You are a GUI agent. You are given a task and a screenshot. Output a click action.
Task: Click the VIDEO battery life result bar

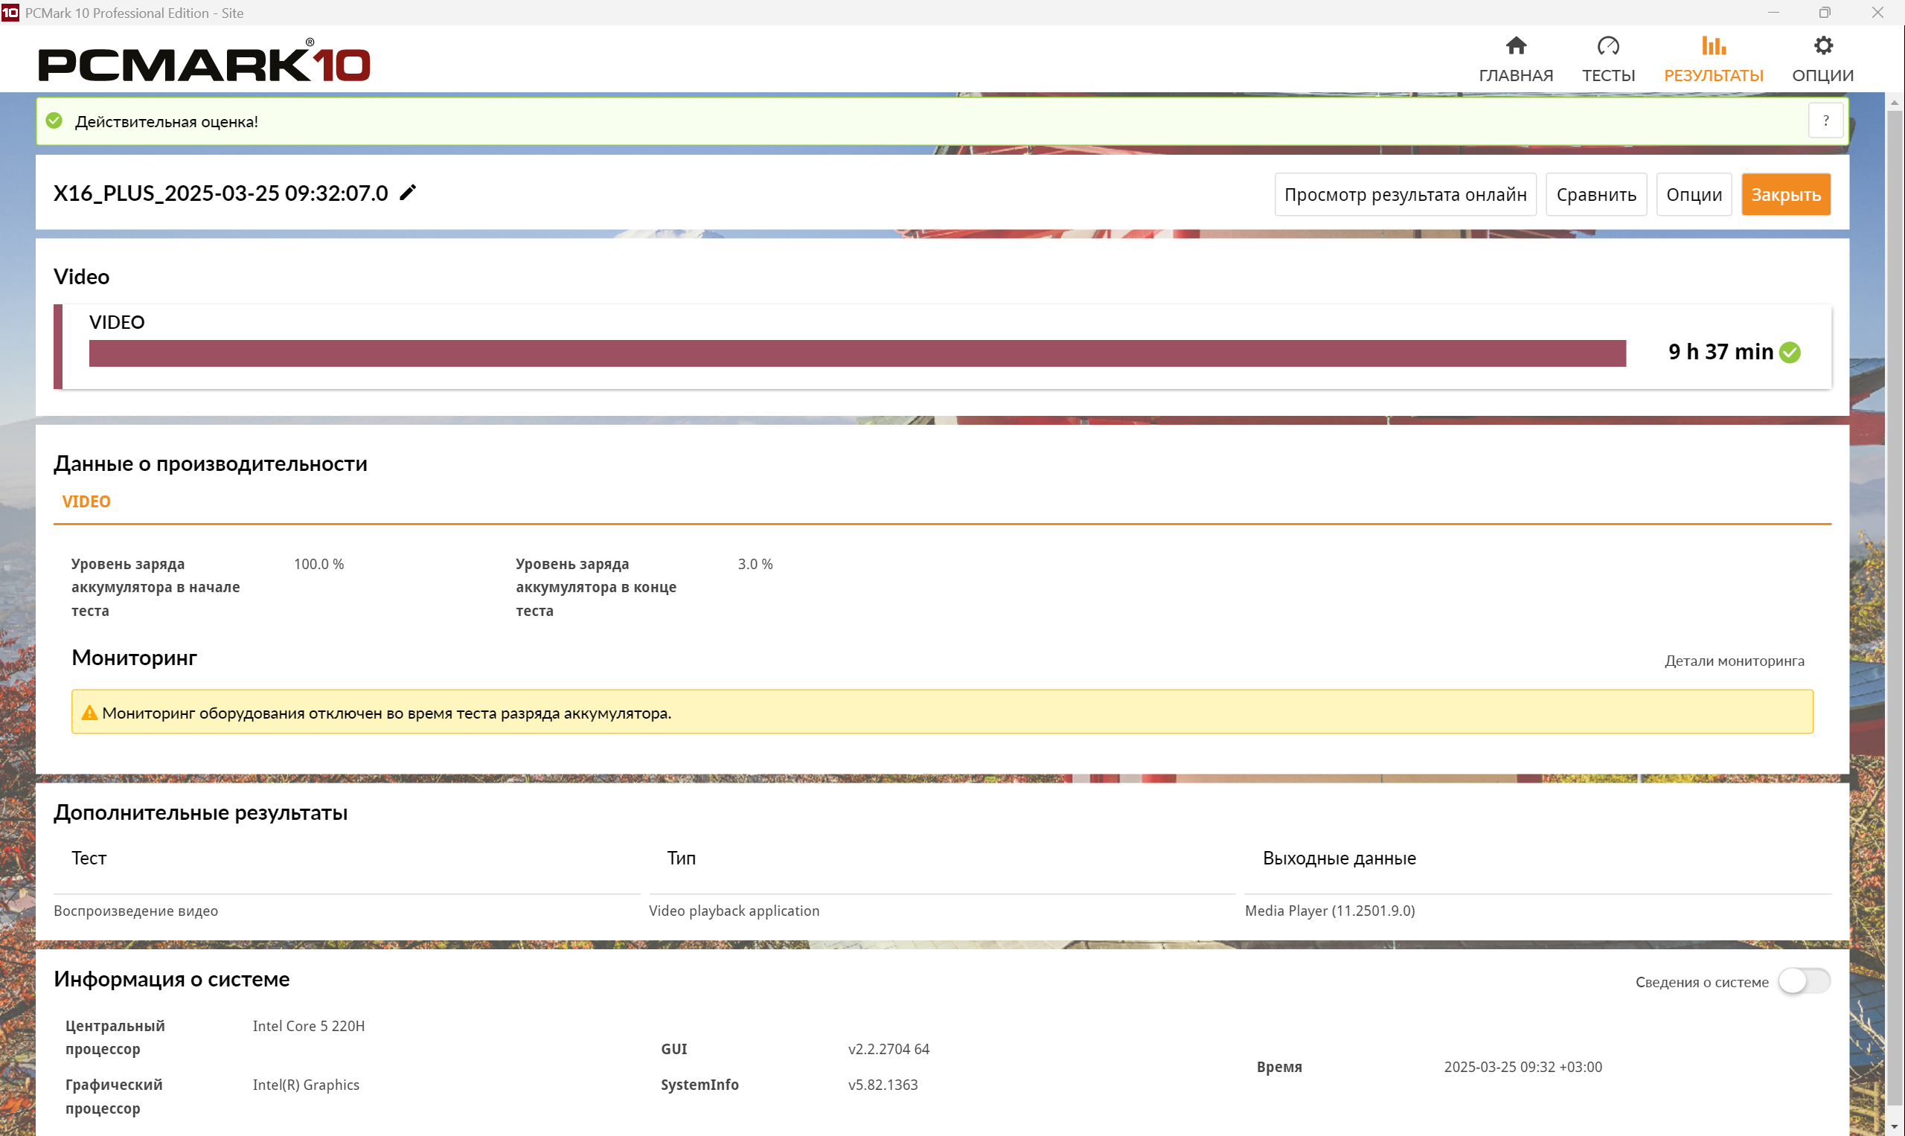(857, 353)
